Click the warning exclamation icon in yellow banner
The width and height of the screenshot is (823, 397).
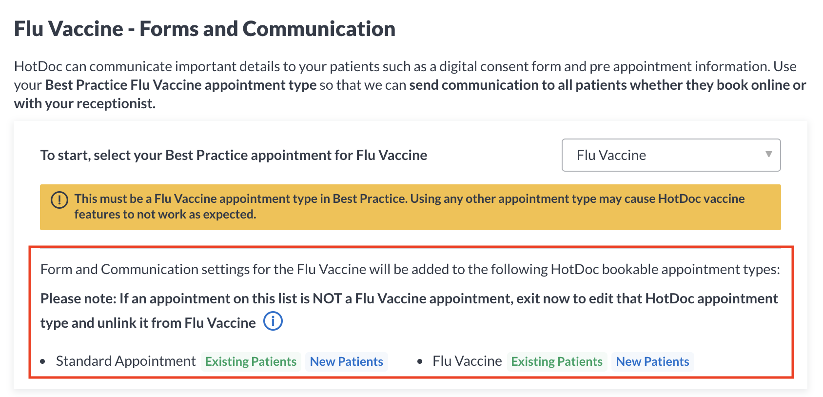(x=59, y=200)
